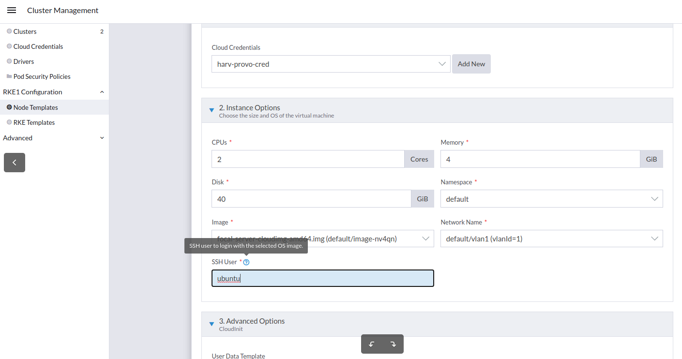The width and height of the screenshot is (682, 359).
Task: Click inside the SSH User text field
Action: [x=322, y=278]
